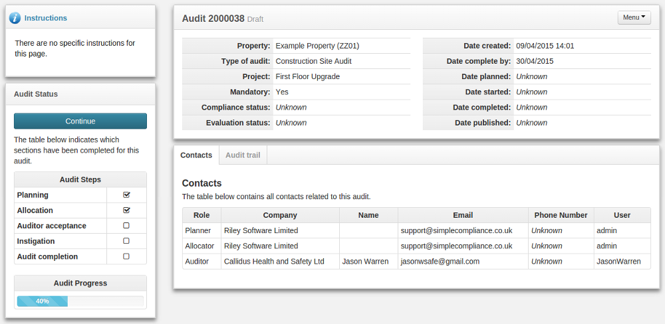The width and height of the screenshot is (665, 324).
Task: Click the Planner support email address
Action: [x=456, y=231]
